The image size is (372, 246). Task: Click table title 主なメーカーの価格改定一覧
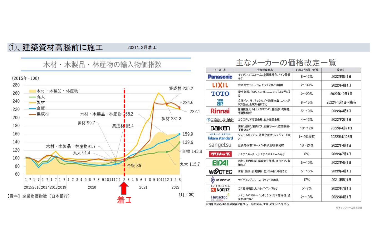point(286,62)
